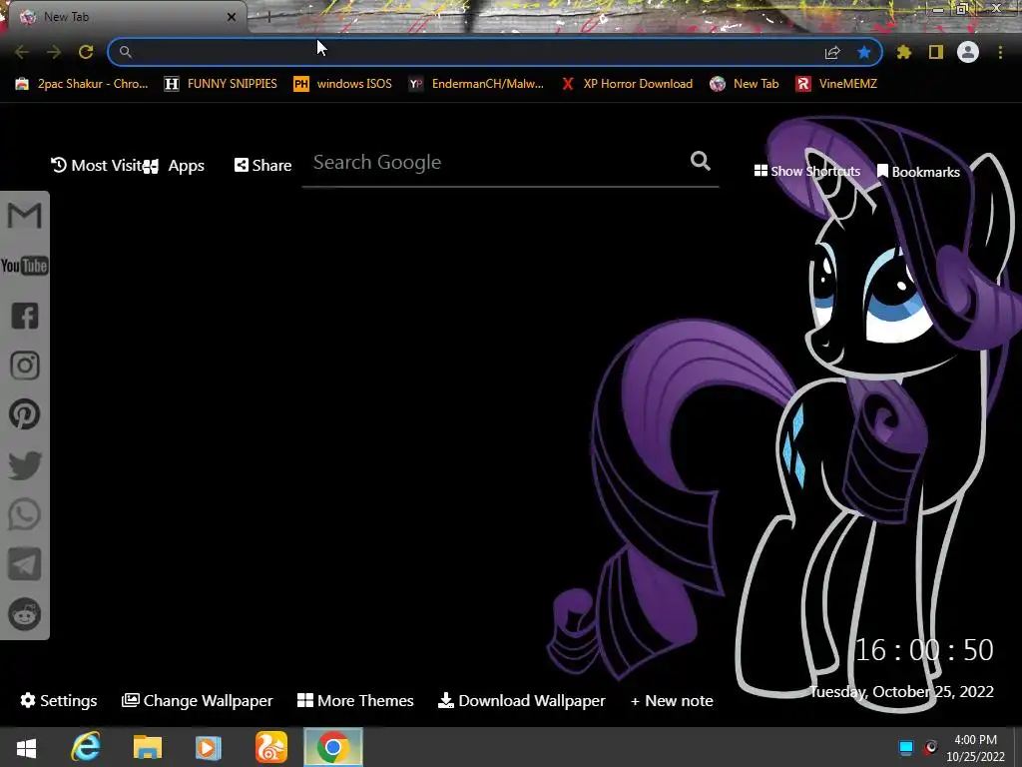Click the blue monitor tray icon
The width and height of the screenshot is (1022, 767).
(x=906, y=747)
